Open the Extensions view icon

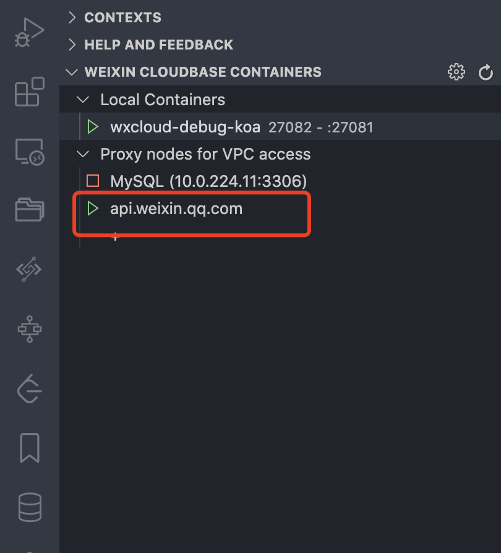click(x=29, y=92)
